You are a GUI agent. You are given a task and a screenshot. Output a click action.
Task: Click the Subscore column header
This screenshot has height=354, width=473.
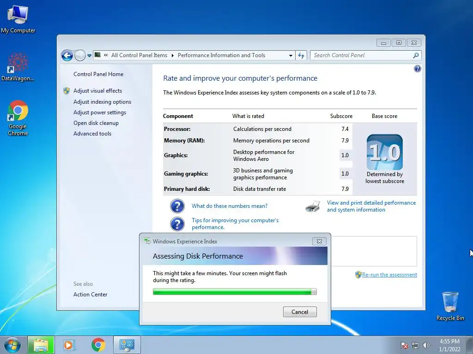341,116
